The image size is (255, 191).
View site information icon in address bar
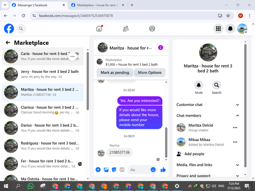[x=34, y=16]
